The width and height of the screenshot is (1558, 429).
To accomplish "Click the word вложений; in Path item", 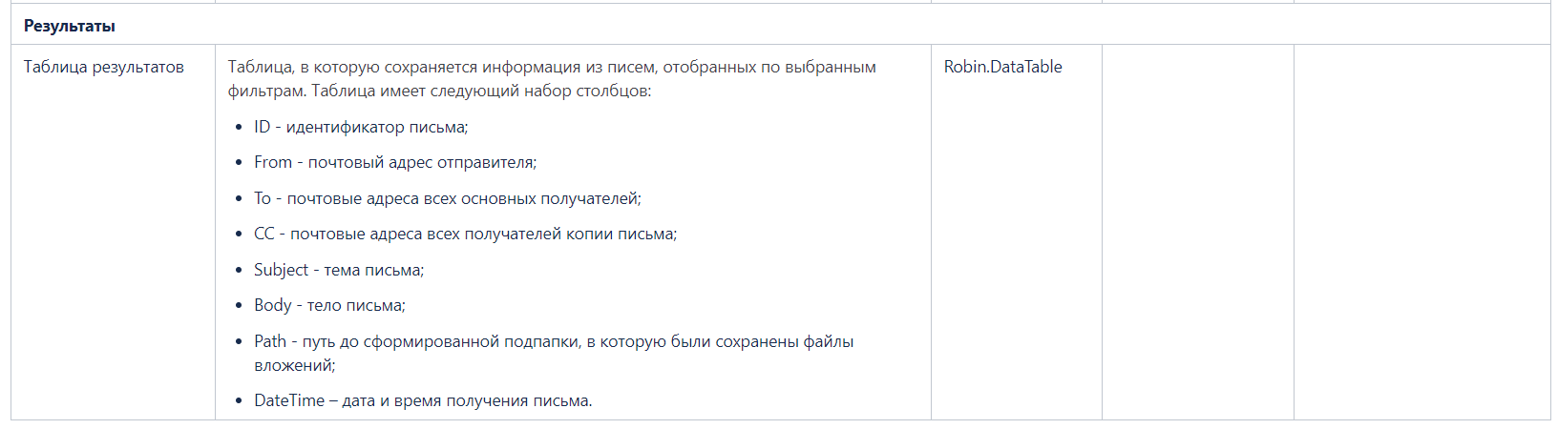I will tap(295, 365).
